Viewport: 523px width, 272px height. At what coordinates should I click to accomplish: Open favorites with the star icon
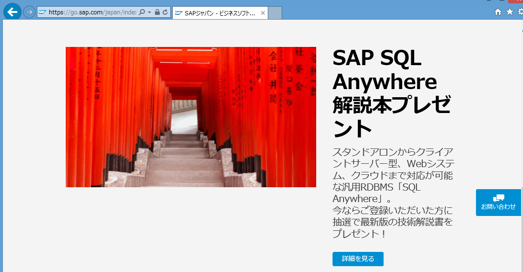[x=510, y=12]
